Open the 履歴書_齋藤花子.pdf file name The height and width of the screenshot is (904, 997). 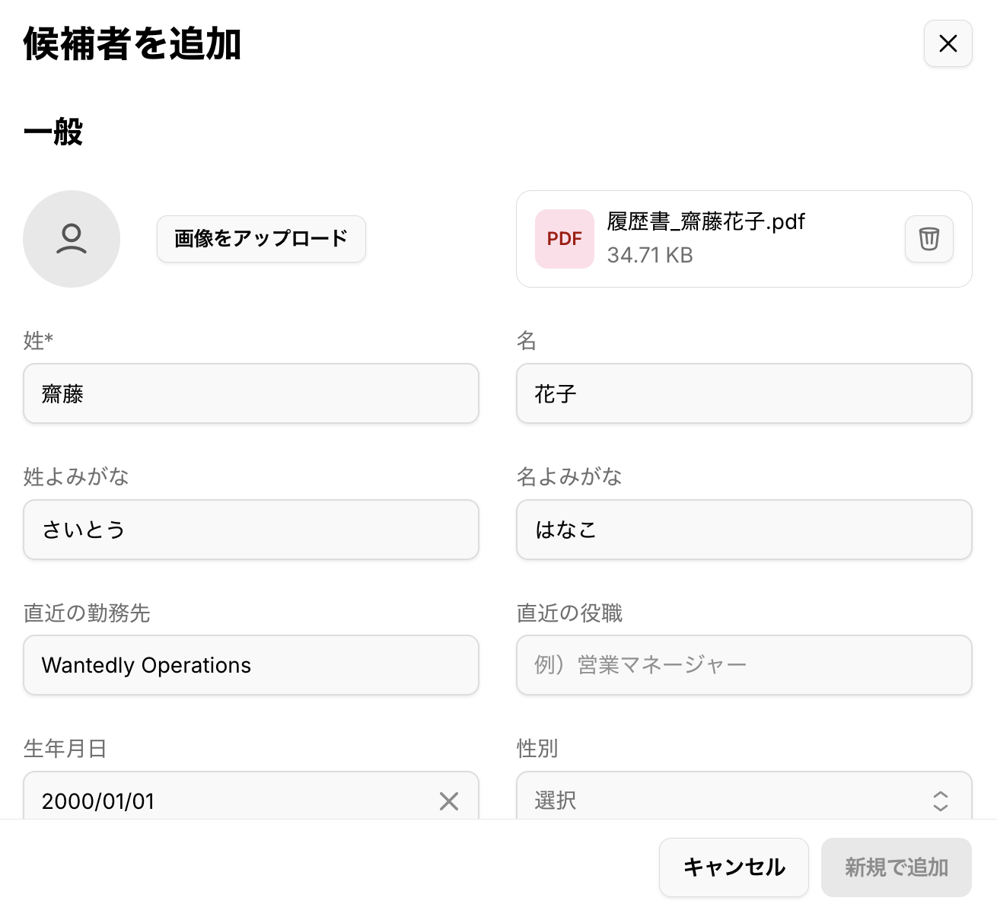(x=706, y=221)
